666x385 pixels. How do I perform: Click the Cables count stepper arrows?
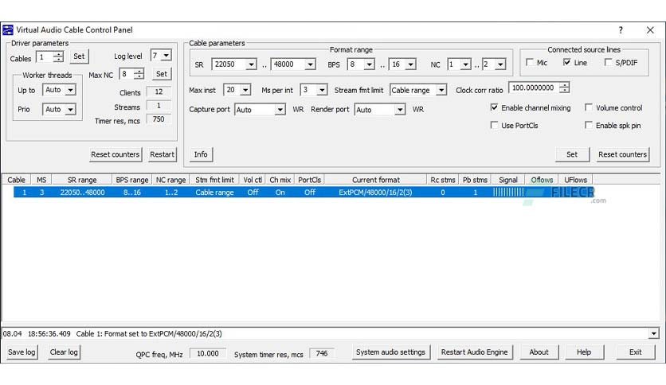tap(59, 56)
